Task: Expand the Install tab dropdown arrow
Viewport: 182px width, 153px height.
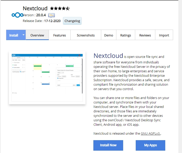Action: (24, 35)
